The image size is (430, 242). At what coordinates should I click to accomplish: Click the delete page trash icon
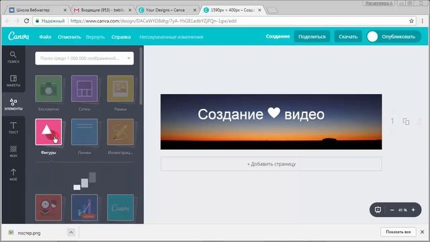419,121
